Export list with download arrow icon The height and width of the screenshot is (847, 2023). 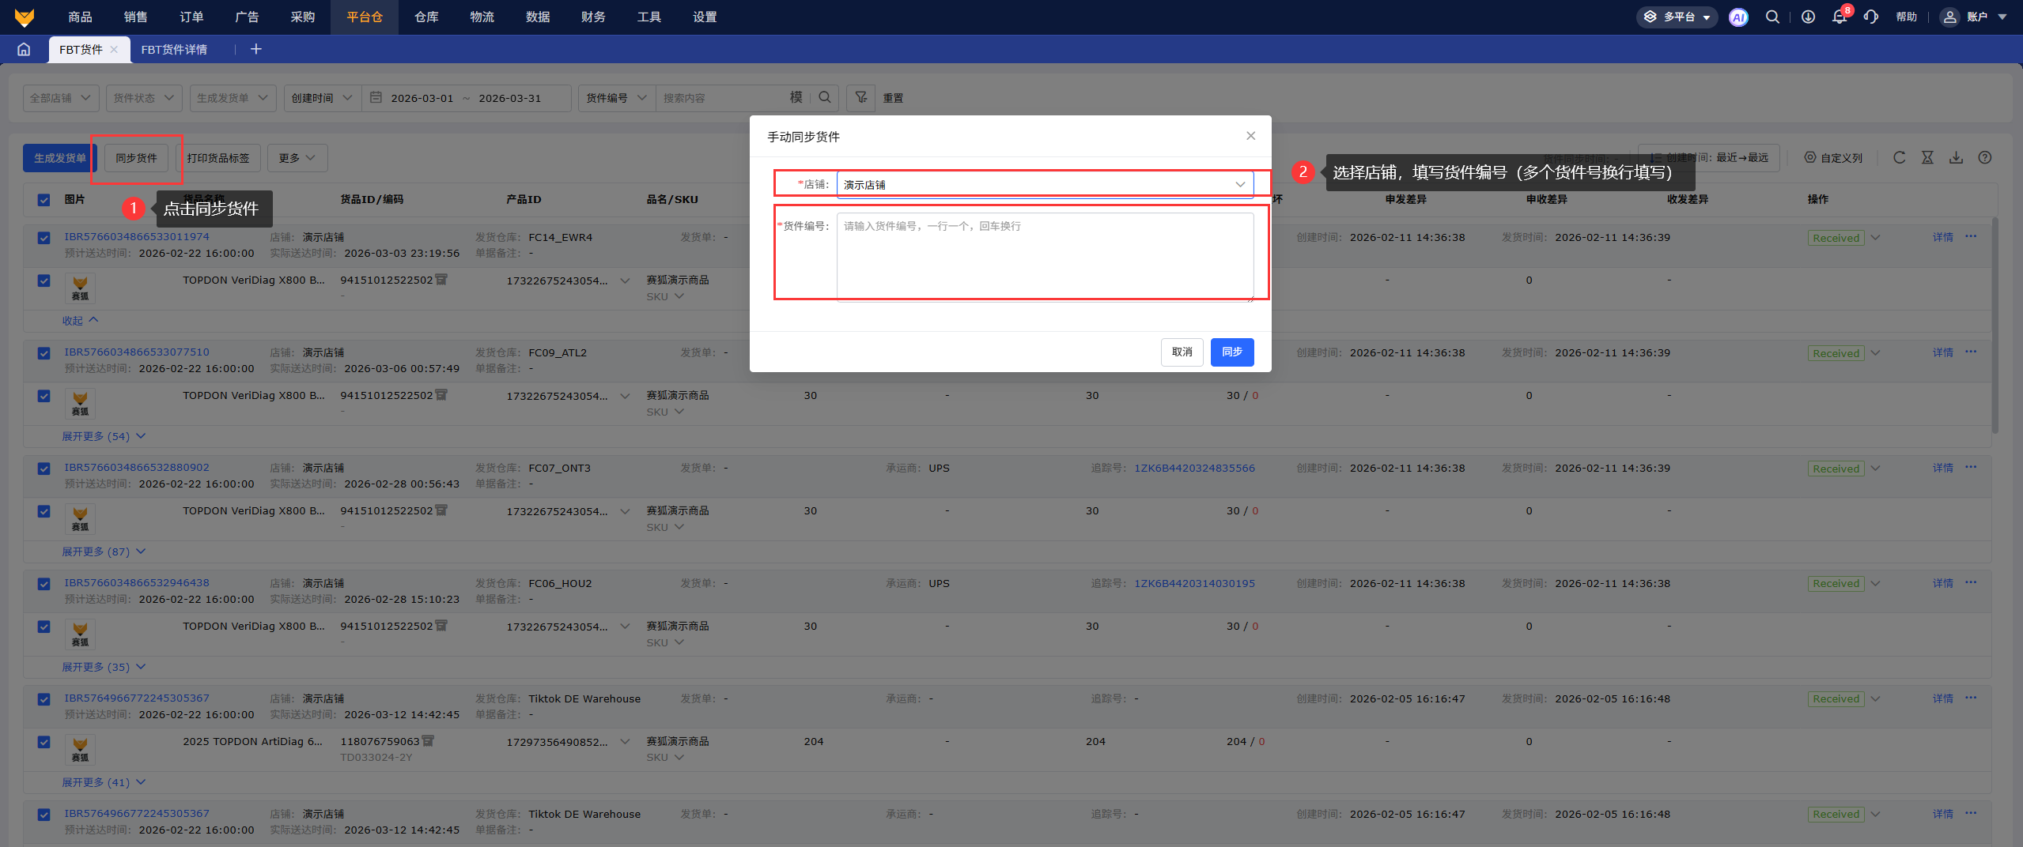1956,157
